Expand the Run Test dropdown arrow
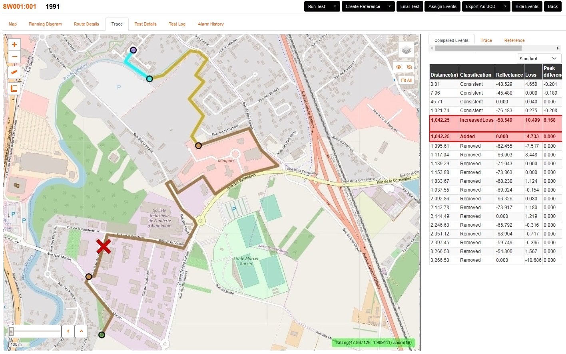 point(335,6)
